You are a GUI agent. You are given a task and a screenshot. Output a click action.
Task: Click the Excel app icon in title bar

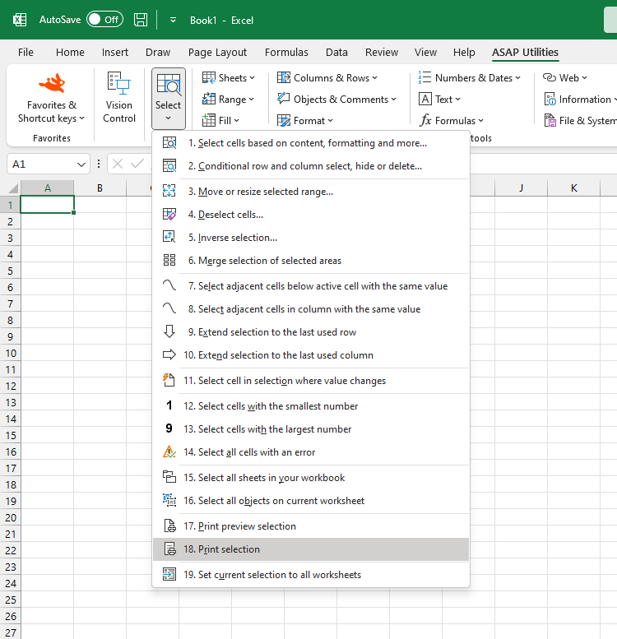click(20, 20)
